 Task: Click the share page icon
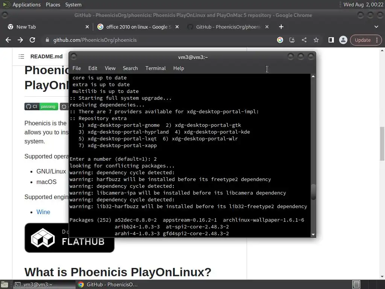(x=304, y=40)
